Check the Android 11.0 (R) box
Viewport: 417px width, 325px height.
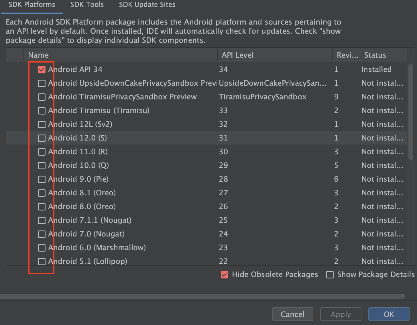[x=42, y=152]
